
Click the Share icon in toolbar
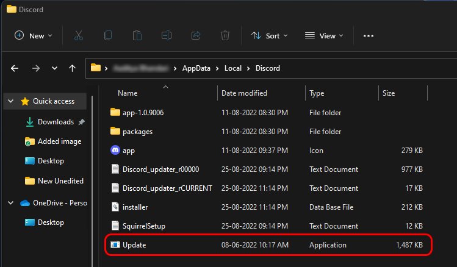coord(196,36)
